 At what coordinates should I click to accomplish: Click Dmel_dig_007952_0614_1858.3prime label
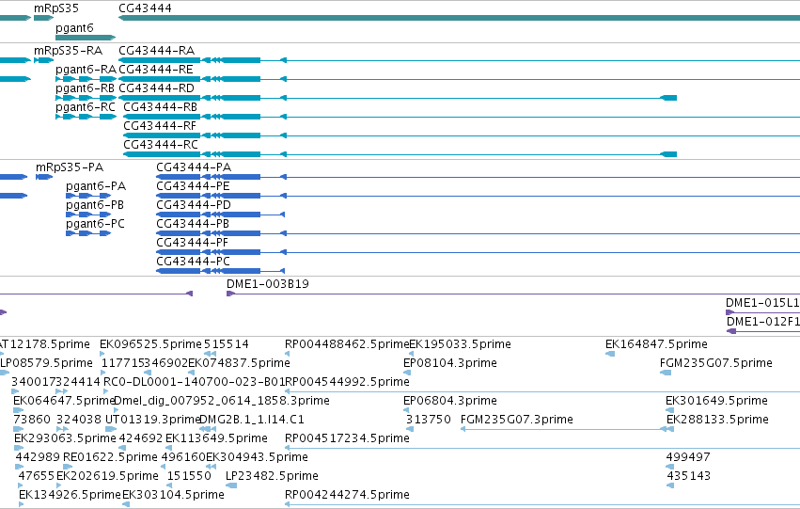tap(222, 401)
